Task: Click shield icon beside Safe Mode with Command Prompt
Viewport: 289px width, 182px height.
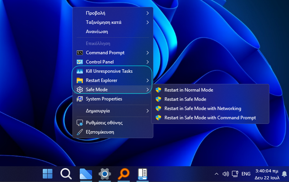Action: [x=158, y=118]
